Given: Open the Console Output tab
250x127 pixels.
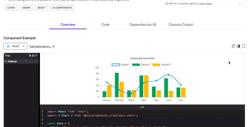Looking at the screenshot, I should pos(181,24).
